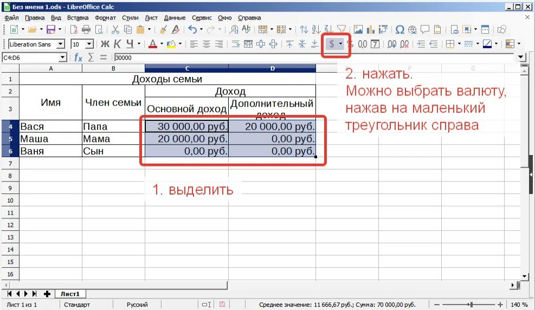The height and width of the screenshot is (310, 535).
Task: Toggle Align Left
Action: [194, 44]
